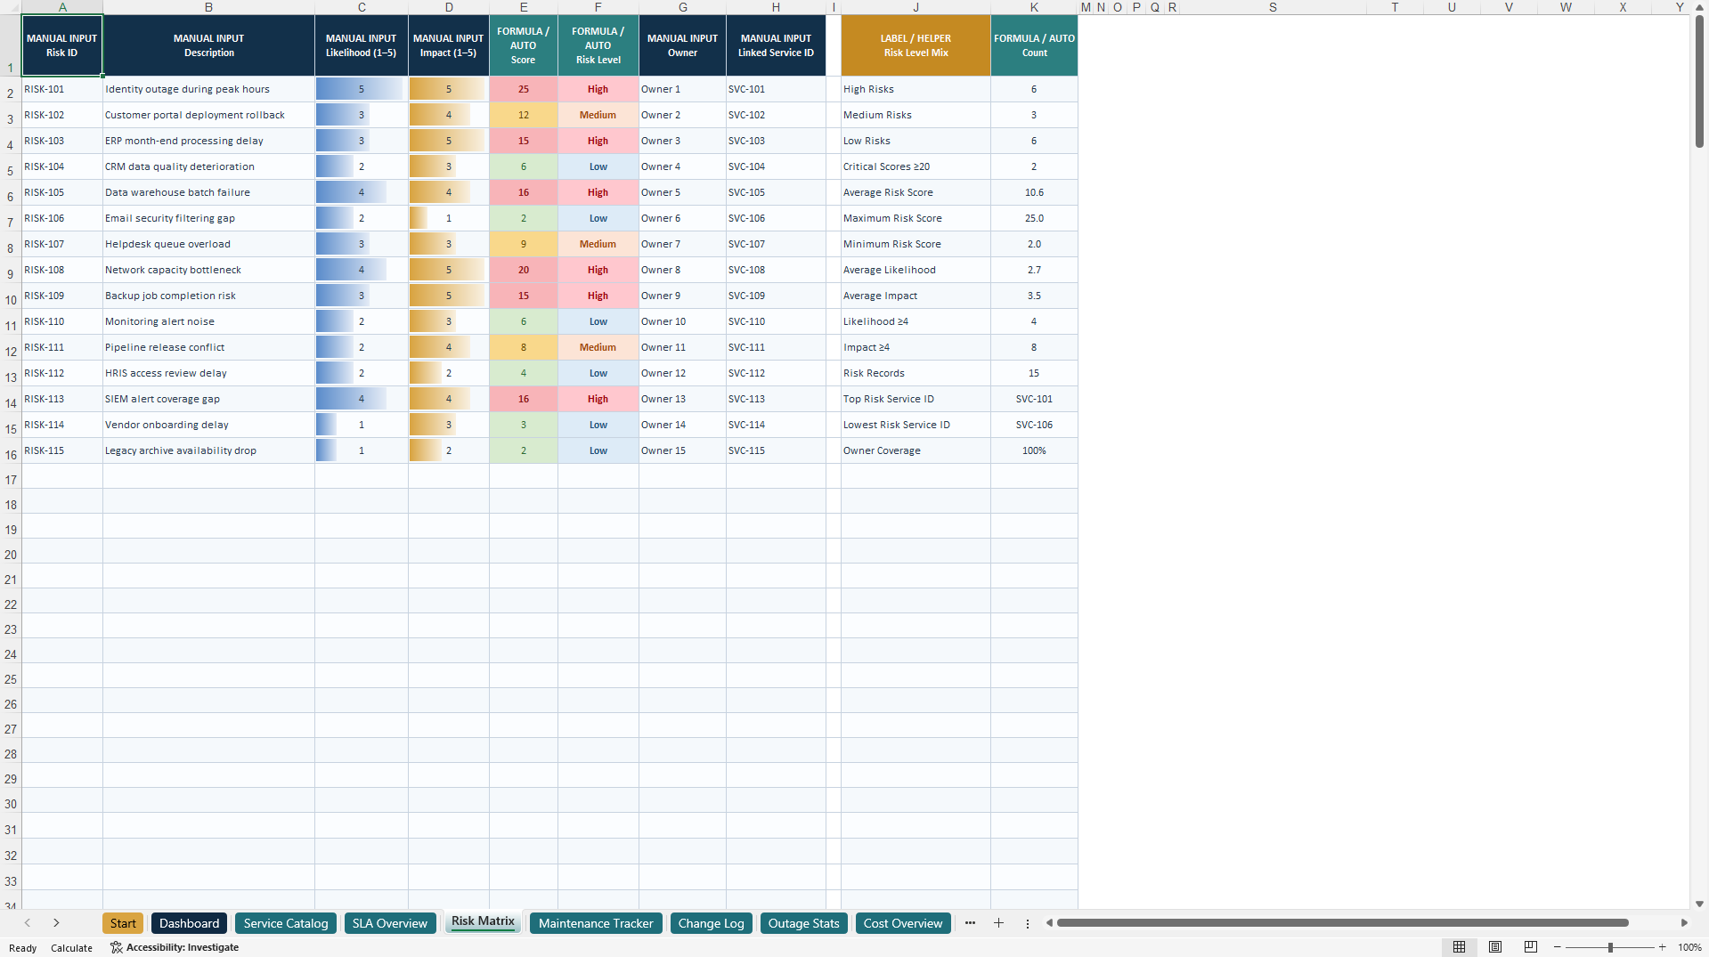Adjust the zoom slider handle
This screenshot has height=957, width=1709.
click(x=1610, y=947)
